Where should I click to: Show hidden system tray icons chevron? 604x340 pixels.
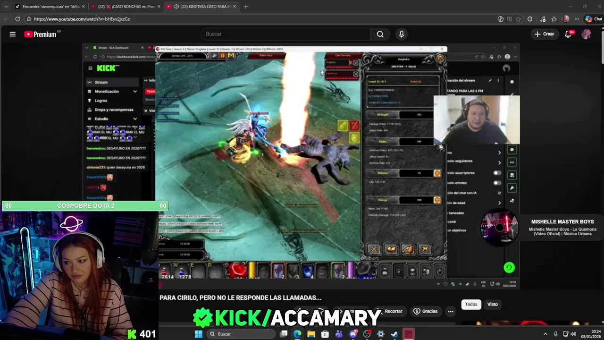(x=545, y=334)
